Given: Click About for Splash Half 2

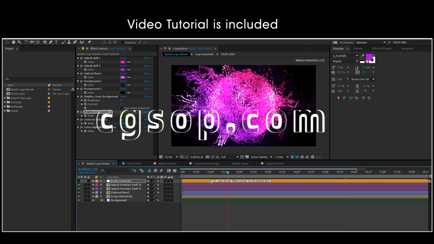Looking at the screenshot, I should (x=148, y=66).
